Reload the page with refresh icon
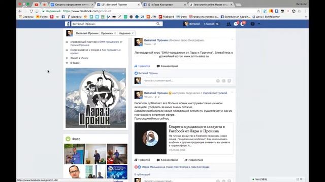325x182 pixels. pos(31,11)
